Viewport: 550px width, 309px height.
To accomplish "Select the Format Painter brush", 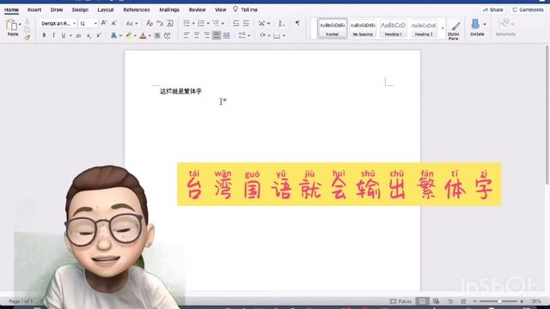I will 27,37.
